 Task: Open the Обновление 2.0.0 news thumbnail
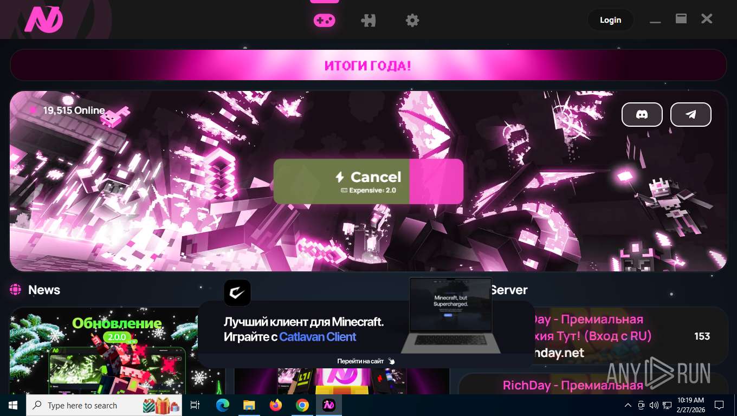117,351
